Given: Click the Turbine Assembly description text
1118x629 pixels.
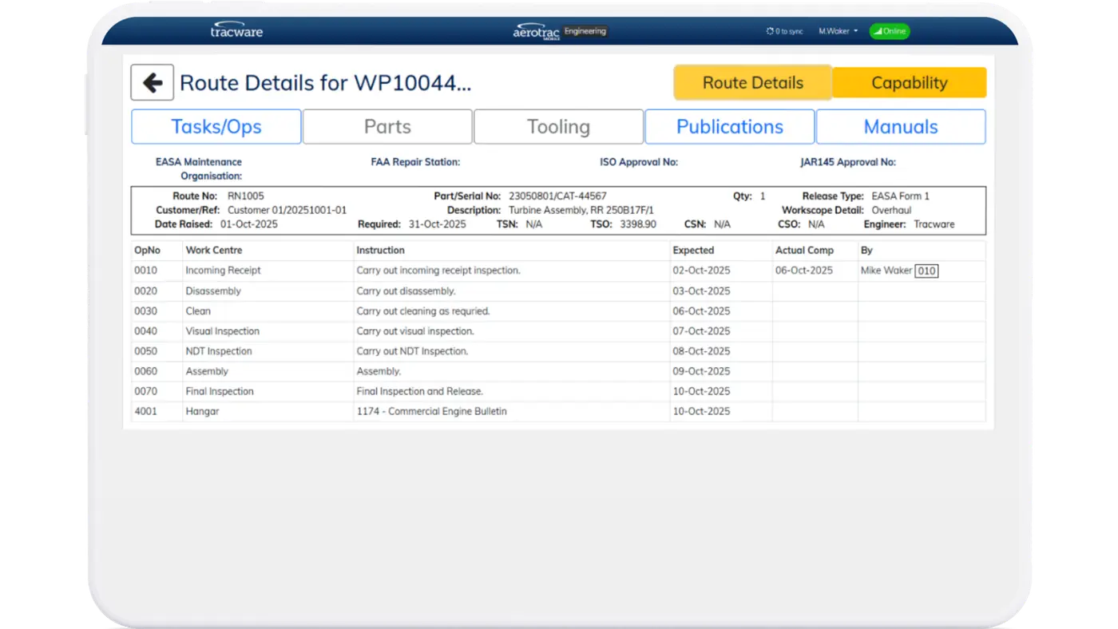Looking at the screenshot, I should (581, 210).
